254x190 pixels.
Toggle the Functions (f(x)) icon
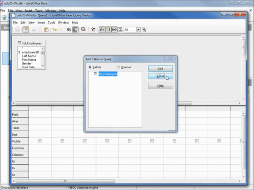point(102,30)
